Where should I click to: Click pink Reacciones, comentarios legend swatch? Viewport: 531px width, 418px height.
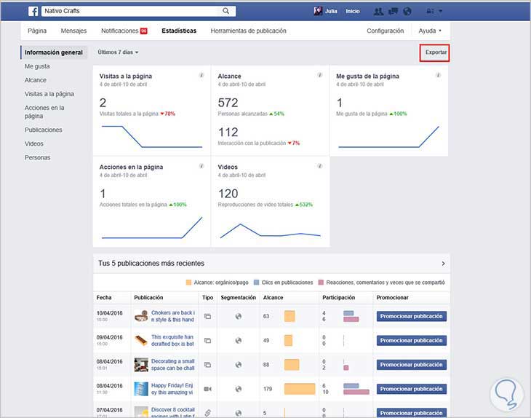point(321,283)
